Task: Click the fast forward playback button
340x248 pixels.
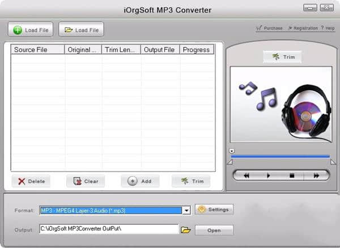Action: coord(316,176)
